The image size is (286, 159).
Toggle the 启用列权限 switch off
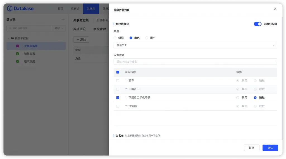click(x=258, y=24)
